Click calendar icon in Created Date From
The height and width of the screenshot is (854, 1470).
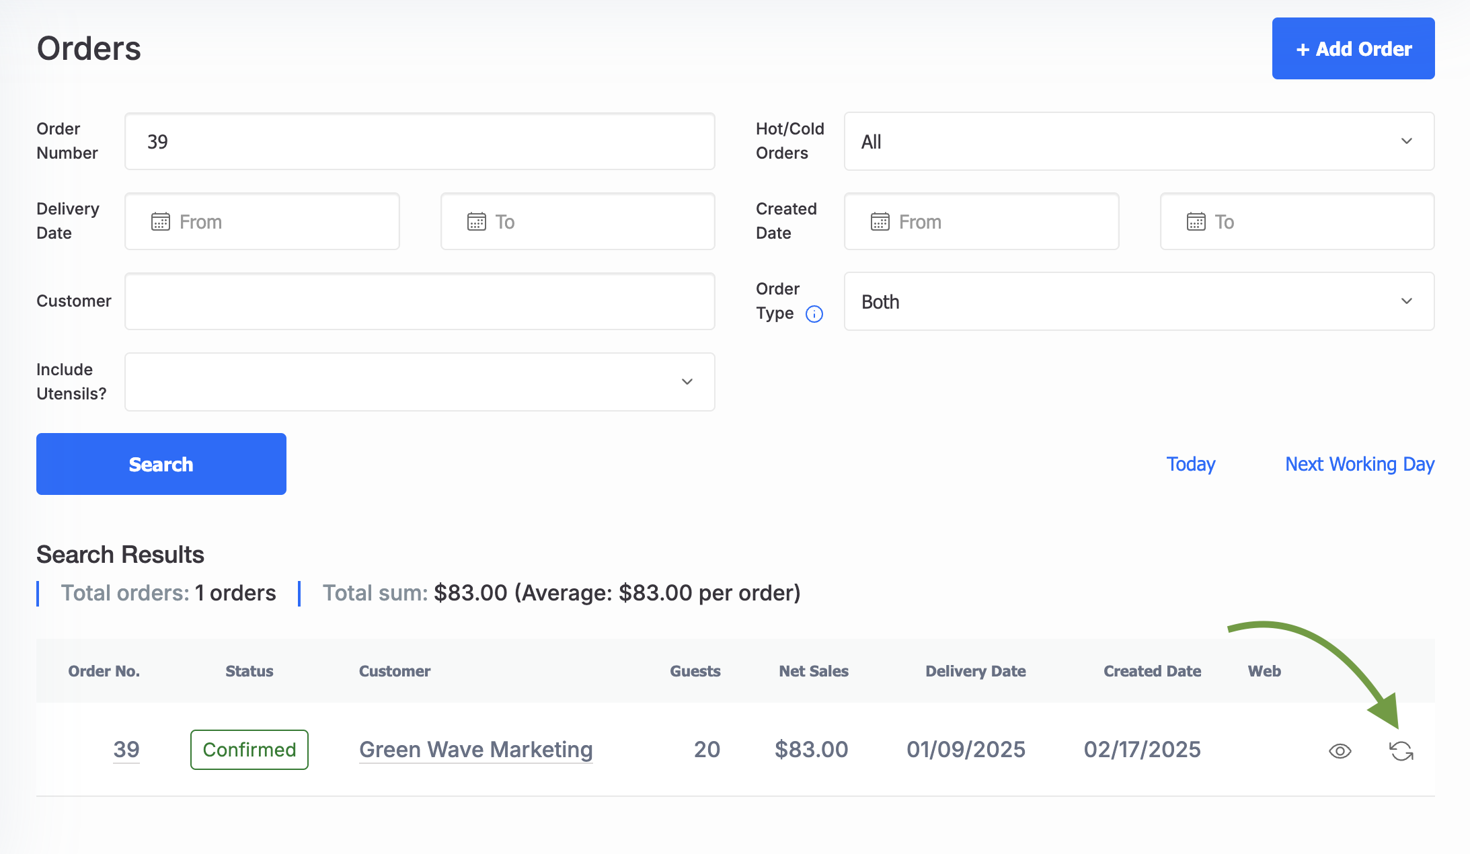[880, 222]
